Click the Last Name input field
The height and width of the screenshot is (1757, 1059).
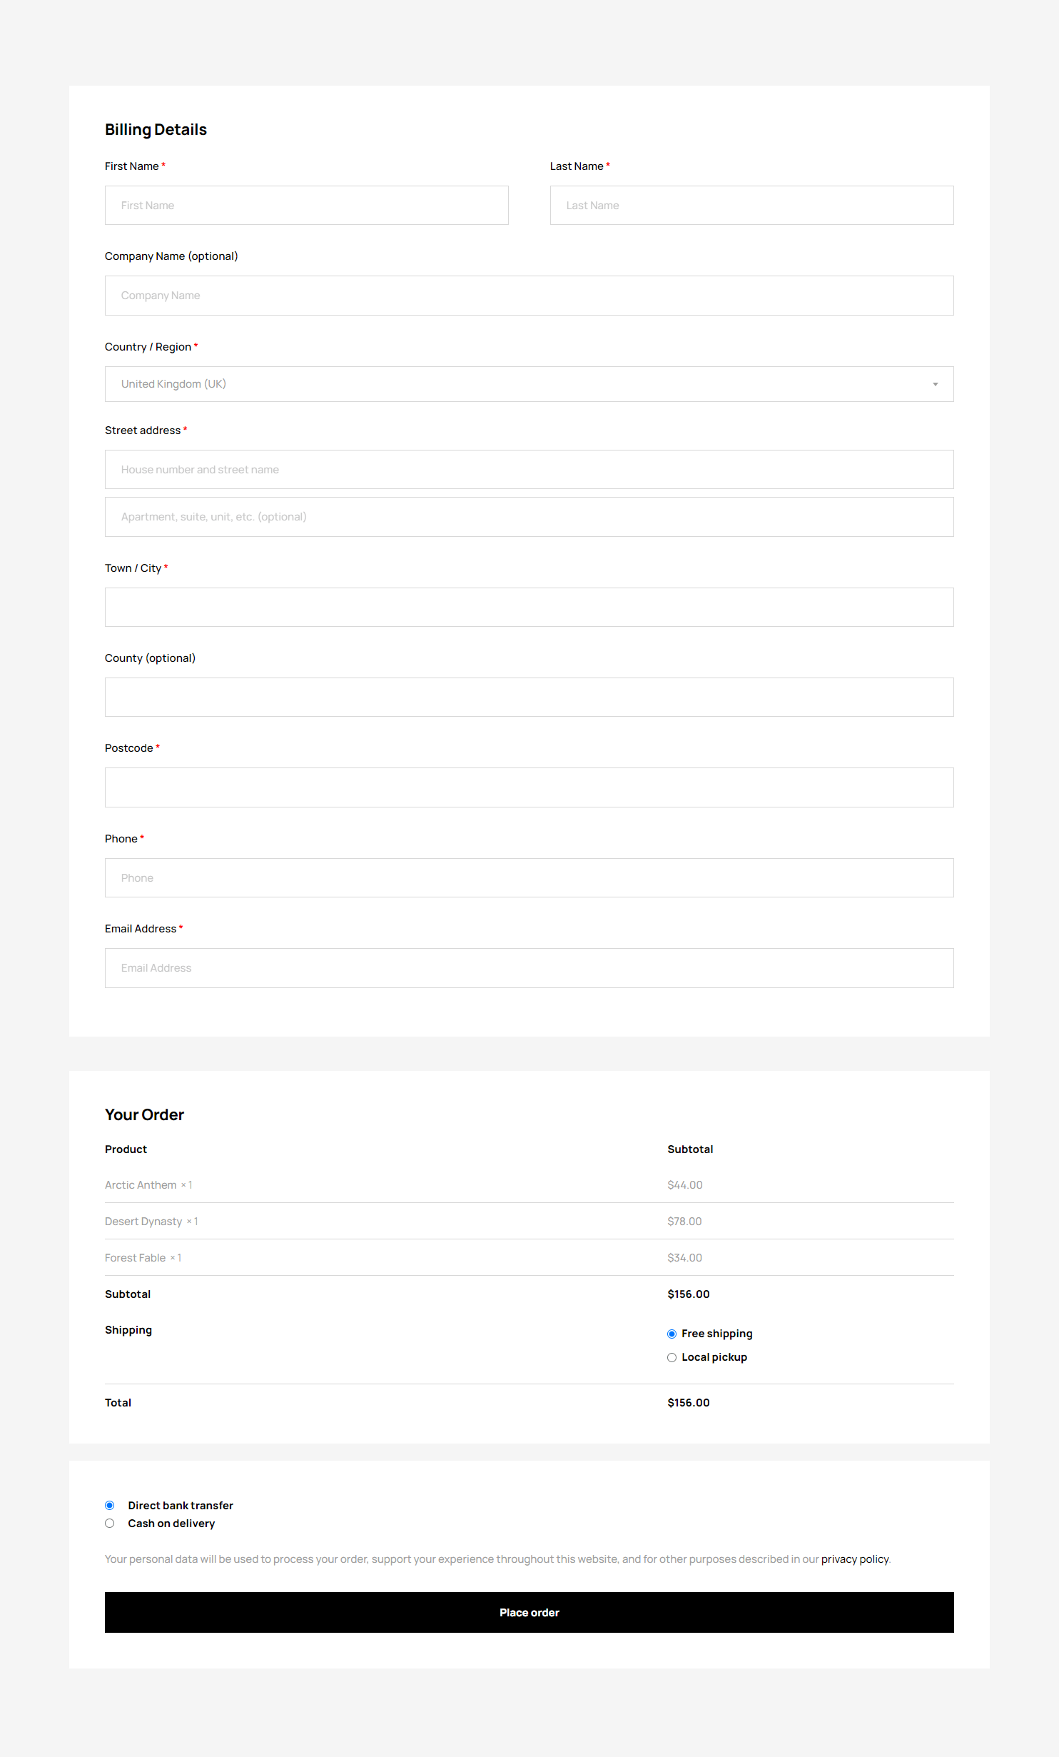751,206
